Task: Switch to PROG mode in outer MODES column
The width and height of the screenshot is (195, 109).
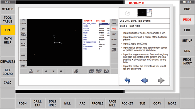Action: tap(187, 20)
